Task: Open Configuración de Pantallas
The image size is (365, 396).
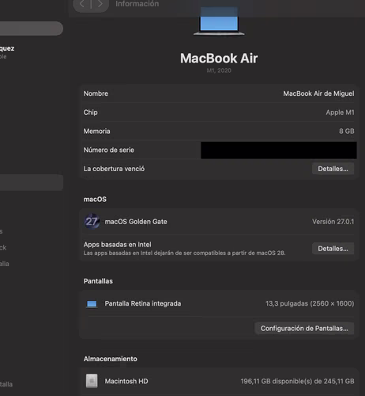Action: tap(304, 328)
